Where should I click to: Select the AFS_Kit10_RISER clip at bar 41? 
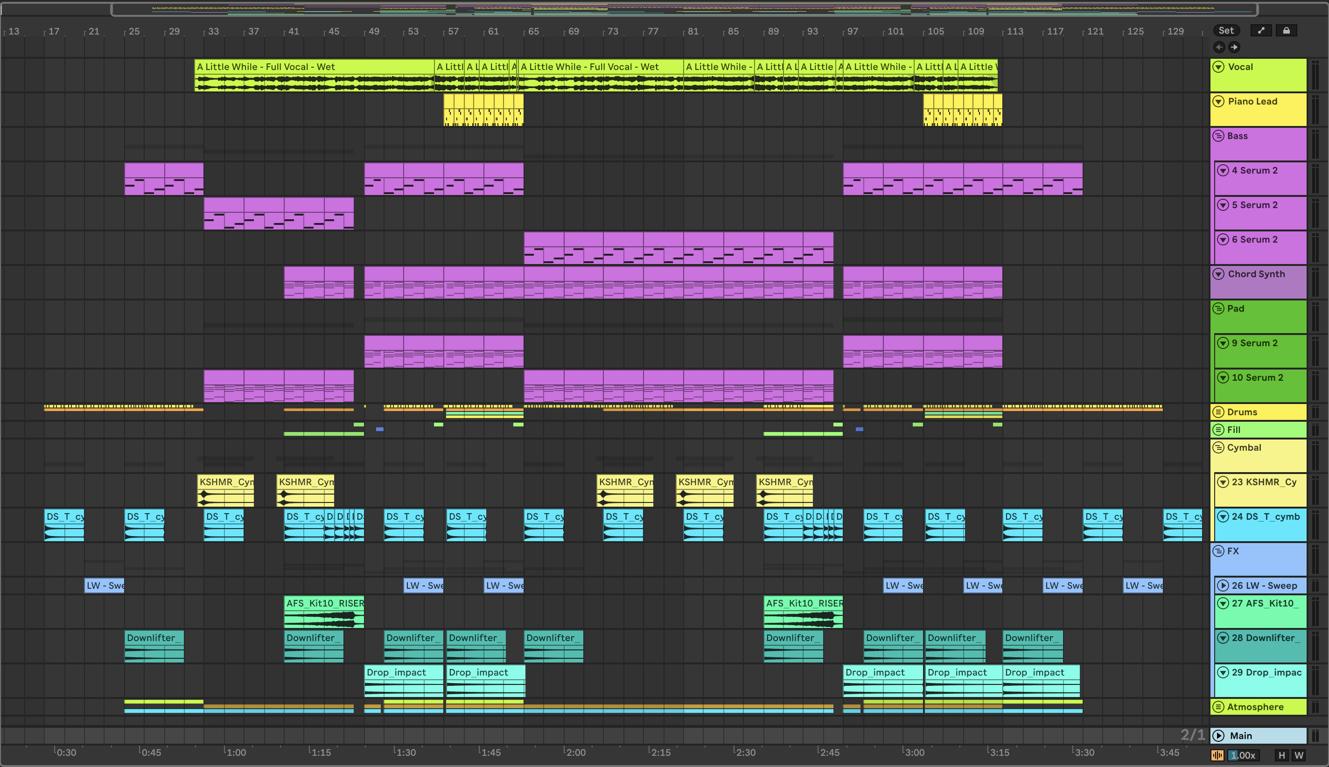(x=324, y=603)
